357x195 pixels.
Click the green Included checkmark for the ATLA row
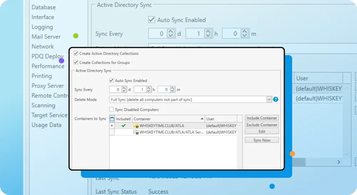tap(123, 126)
